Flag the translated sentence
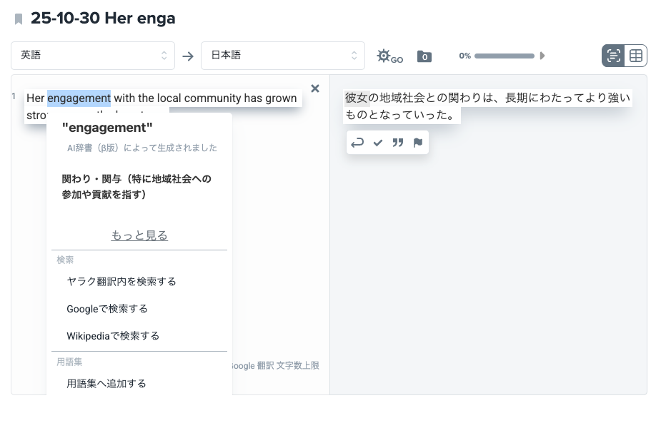 tap(418, 143)
